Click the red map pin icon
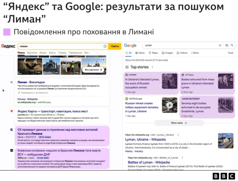Screen dimensions: 238x181 12,111
